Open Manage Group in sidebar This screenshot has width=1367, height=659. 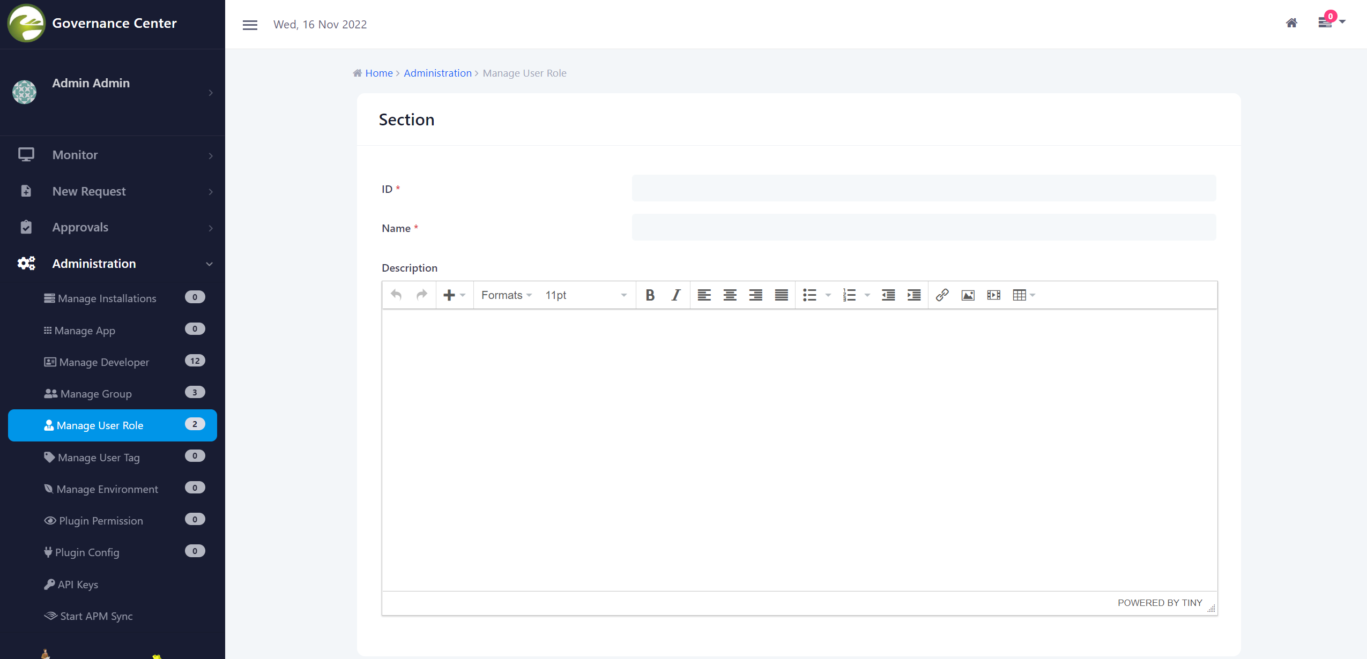pyautogui.click(x=95, y=394)
